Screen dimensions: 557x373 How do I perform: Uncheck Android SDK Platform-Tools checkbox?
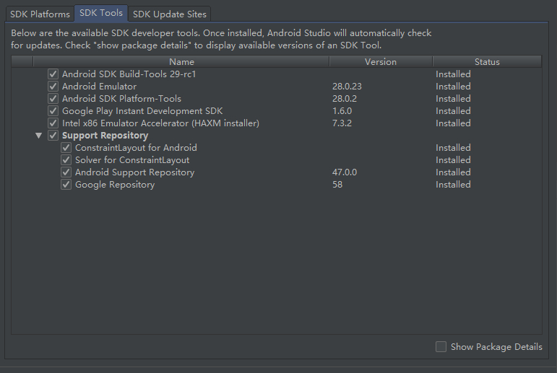pos(53,99)
